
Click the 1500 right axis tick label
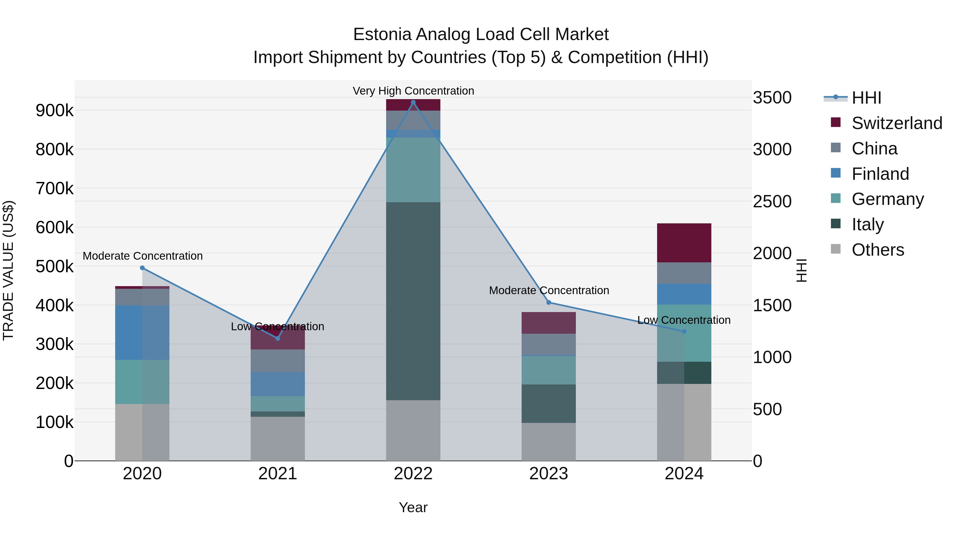click(x=772, y=305)
